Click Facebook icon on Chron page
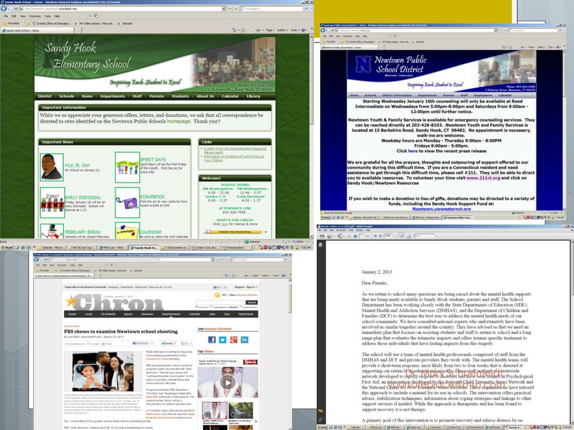Image resolution: width=574 pixels, height=430 pixels. (x=211, y=340)
